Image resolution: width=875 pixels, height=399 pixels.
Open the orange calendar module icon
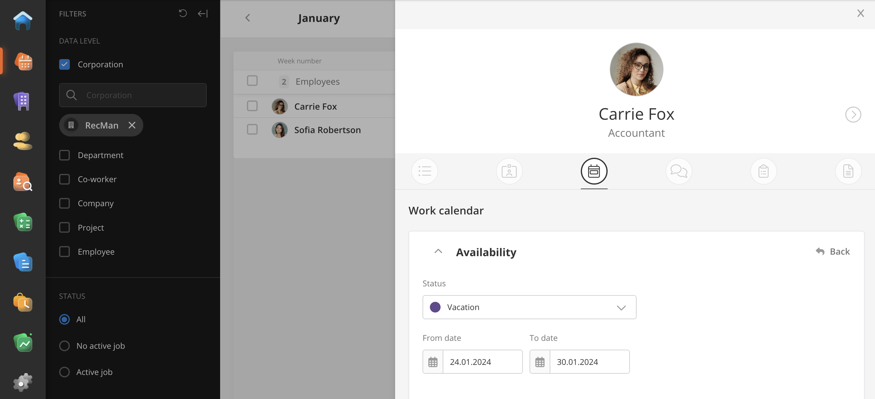[x=23, y=62]
